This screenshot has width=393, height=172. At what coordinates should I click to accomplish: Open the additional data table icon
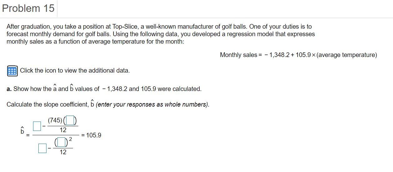[x=12, y=71]
